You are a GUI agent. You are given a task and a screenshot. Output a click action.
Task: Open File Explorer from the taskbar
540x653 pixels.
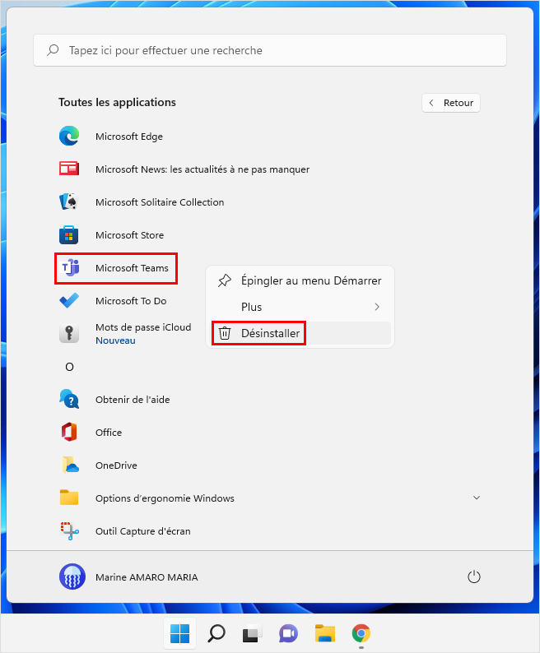pos(325,633)
